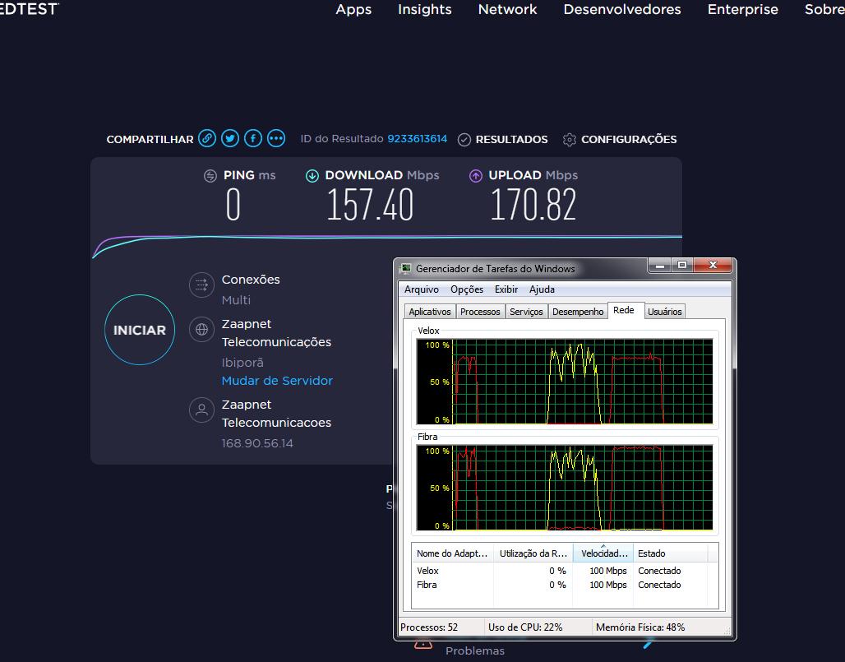Click the Task Manager title bar icon
This screenshot has width=845, height=662.
(x=405, y=268)
